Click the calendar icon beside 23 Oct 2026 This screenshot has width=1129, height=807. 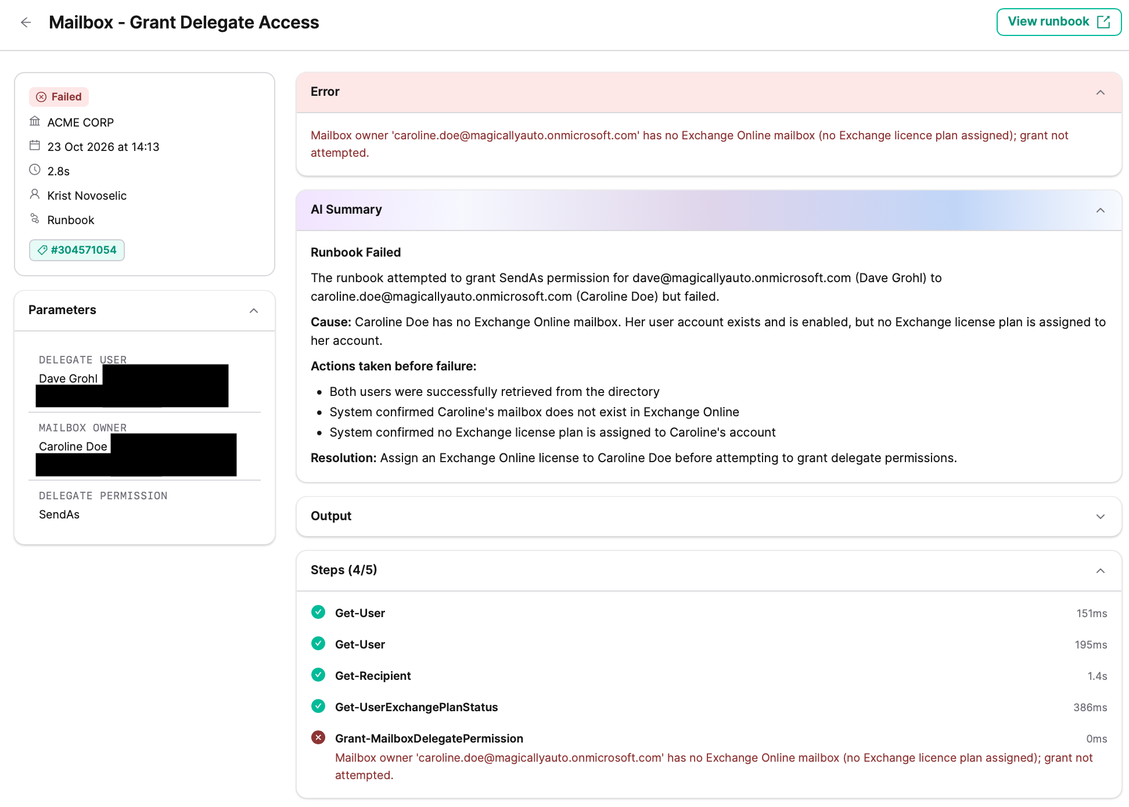coord(35,146)
